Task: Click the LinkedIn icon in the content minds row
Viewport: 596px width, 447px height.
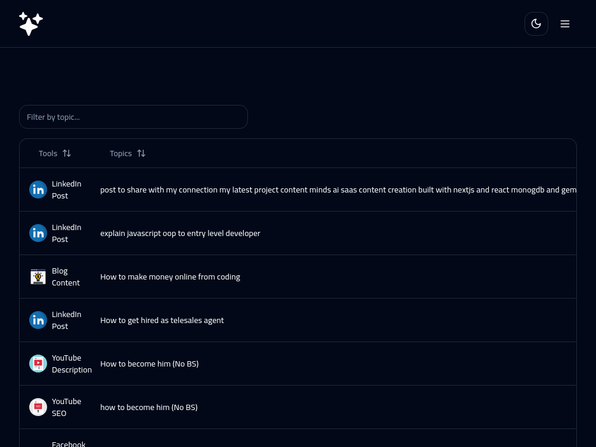Action: click(x=38, y=190)
